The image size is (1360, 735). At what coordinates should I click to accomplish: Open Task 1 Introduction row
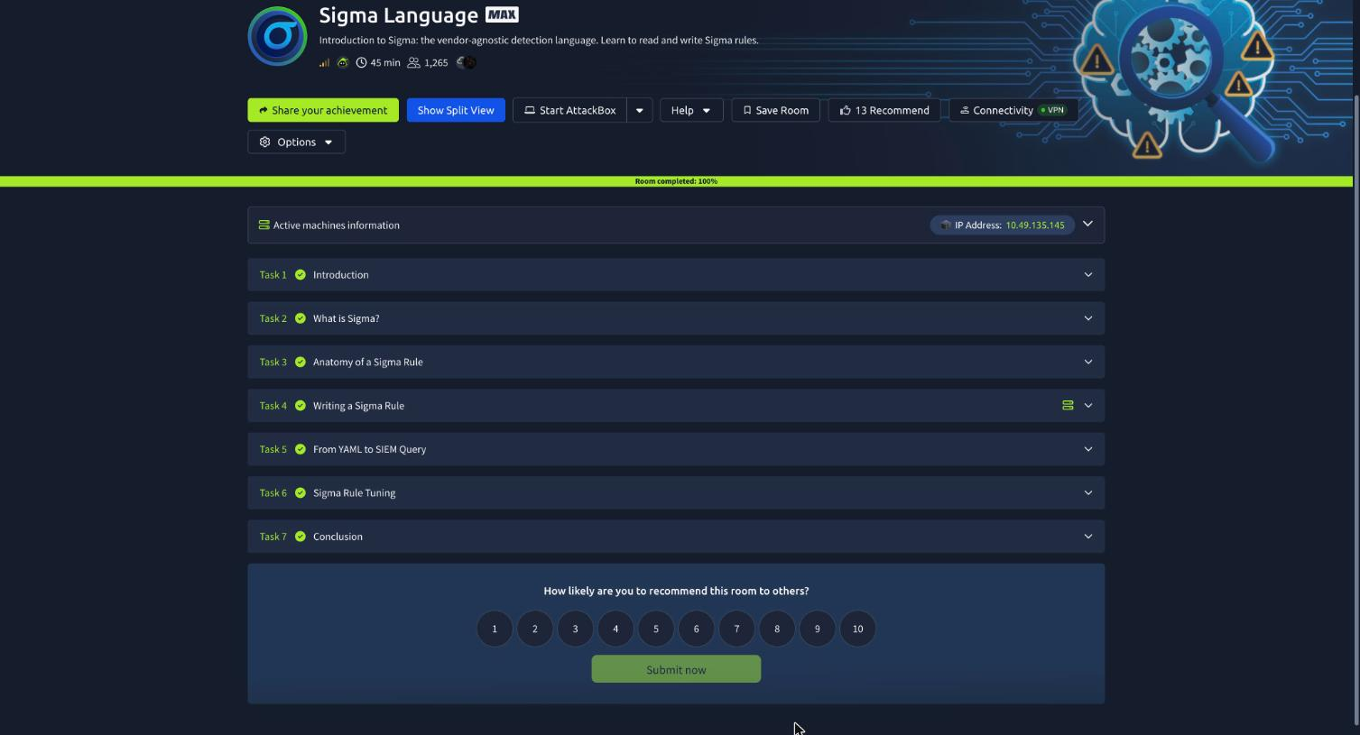676,275
